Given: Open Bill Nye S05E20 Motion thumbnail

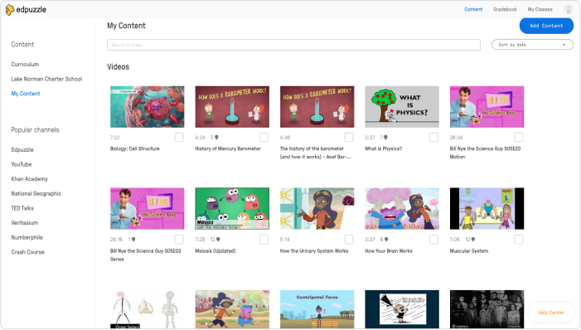Looking at the screenshot, I should 487,107.
